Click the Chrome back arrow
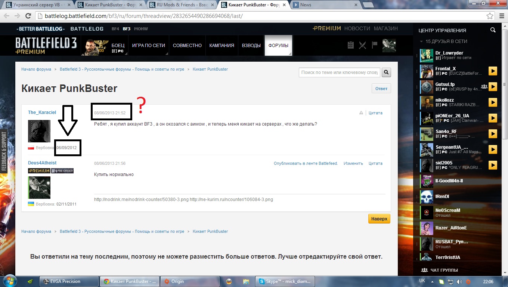Screen dimensions: 508x287 [x=6, y=16]
